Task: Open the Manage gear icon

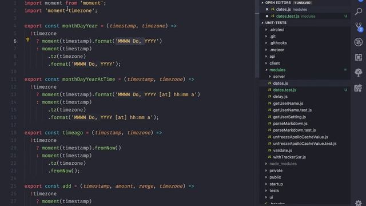Action: pos(359,203)
